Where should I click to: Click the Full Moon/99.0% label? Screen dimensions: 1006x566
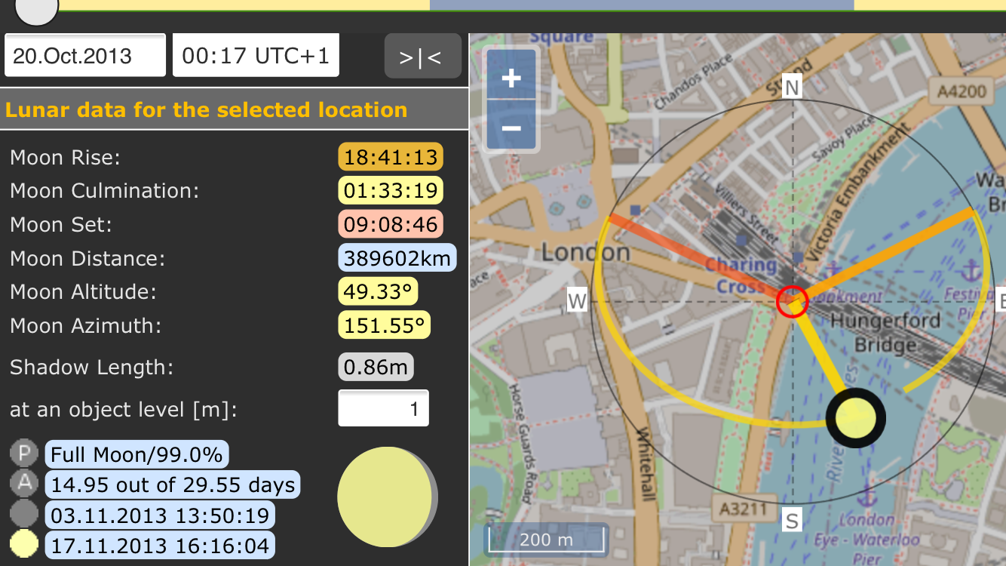(136, 454)
